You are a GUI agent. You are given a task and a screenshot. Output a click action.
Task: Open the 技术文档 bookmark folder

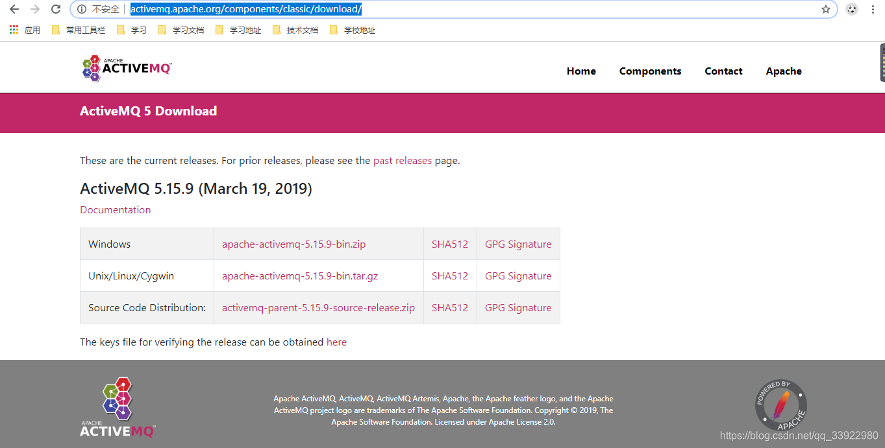point(295,30)
